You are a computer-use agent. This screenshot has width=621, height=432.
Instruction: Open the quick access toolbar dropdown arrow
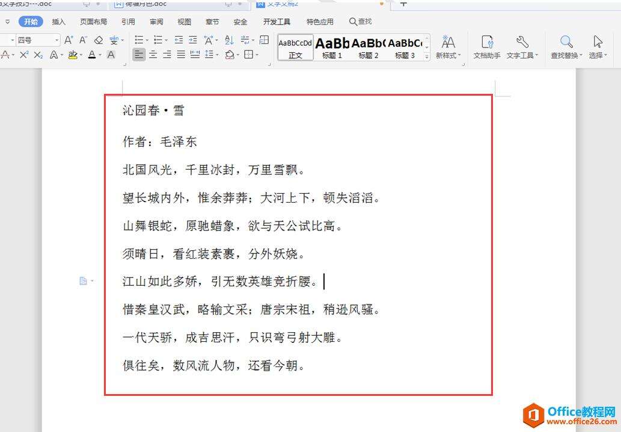[8, 22]
